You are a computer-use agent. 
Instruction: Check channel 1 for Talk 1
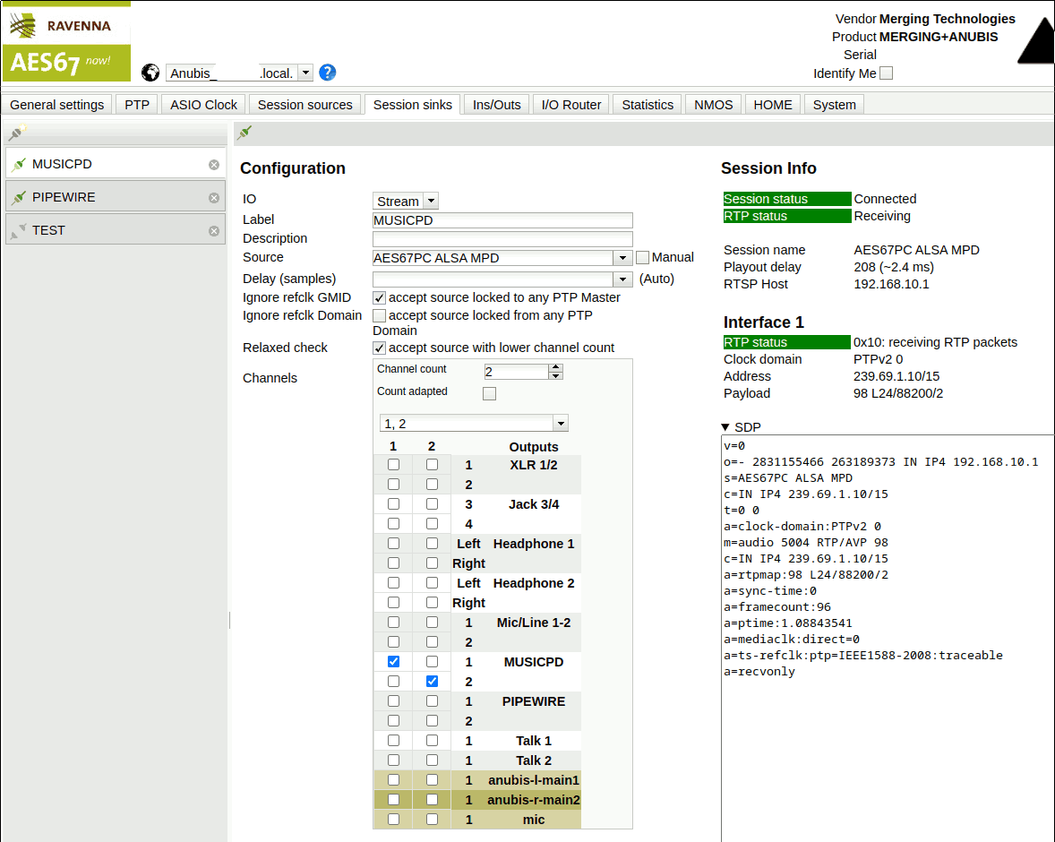393,741
